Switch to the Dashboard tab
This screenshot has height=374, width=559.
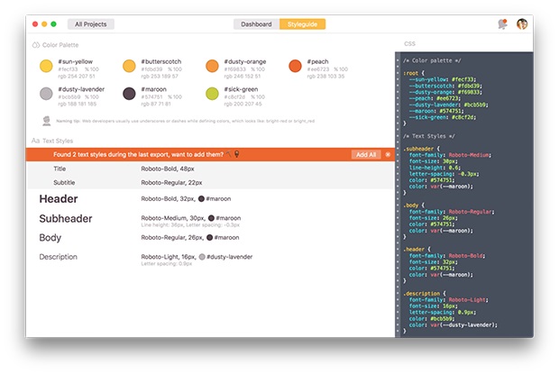tap(256, 24)
